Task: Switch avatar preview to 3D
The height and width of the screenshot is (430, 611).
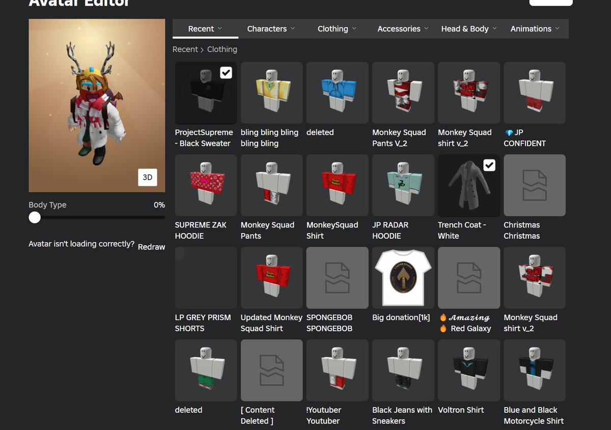Action: 147,177
